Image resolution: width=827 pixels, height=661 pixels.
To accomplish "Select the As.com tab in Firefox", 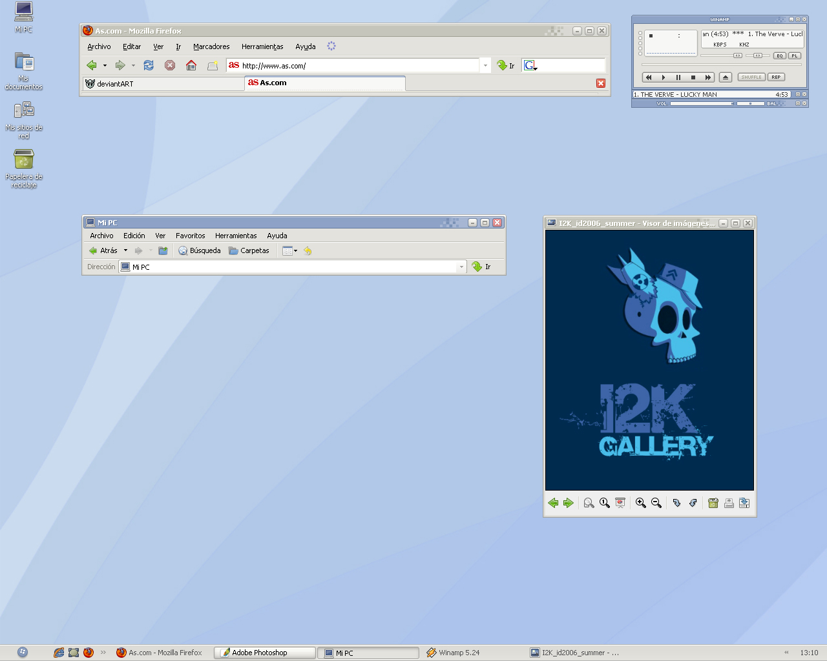I will (325, 83).
